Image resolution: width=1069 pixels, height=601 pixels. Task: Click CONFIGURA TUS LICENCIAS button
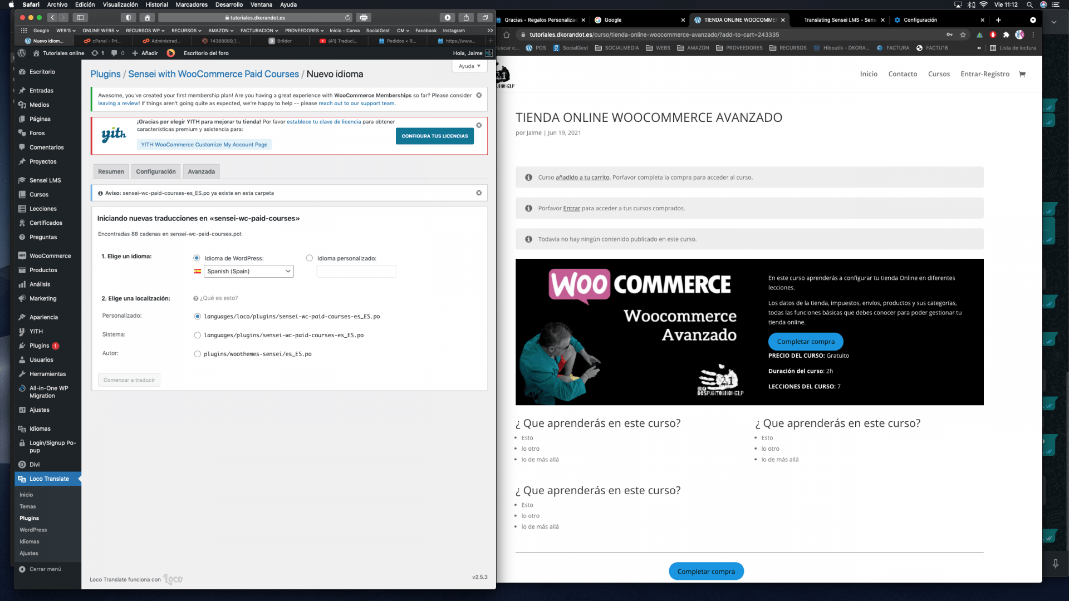(x=435, y=136)
